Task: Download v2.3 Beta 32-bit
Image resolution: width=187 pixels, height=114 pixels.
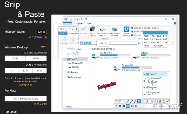Action: [15, 58]
